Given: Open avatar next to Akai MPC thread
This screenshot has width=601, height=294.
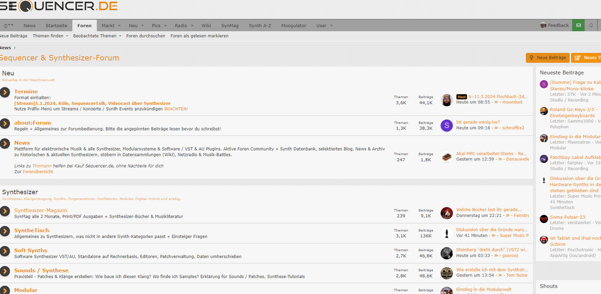Looking at the screenshot, I should coord(446,156).
